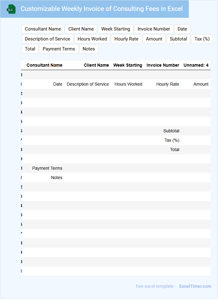Image resolution: width=218 pixels, height=299 pixels.
Task: Click the Hours Worked tag
Action: pos(92,39)
